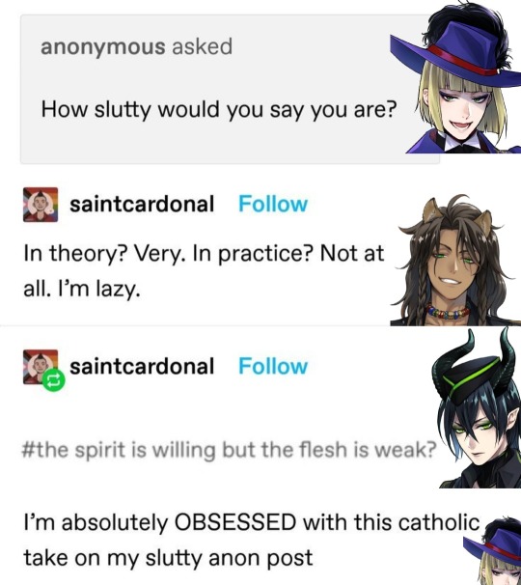
Task: Open saintcardonal's avatar on the reblogged post
Action: pos(41,367)
